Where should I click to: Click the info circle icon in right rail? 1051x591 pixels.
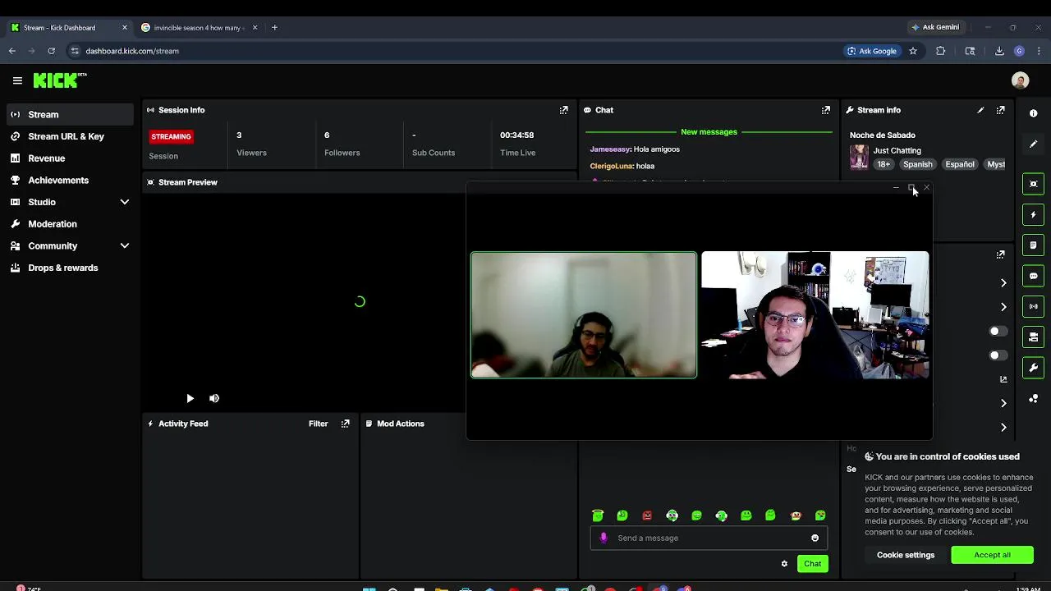pyautogui.click(x=1034, y=113)
